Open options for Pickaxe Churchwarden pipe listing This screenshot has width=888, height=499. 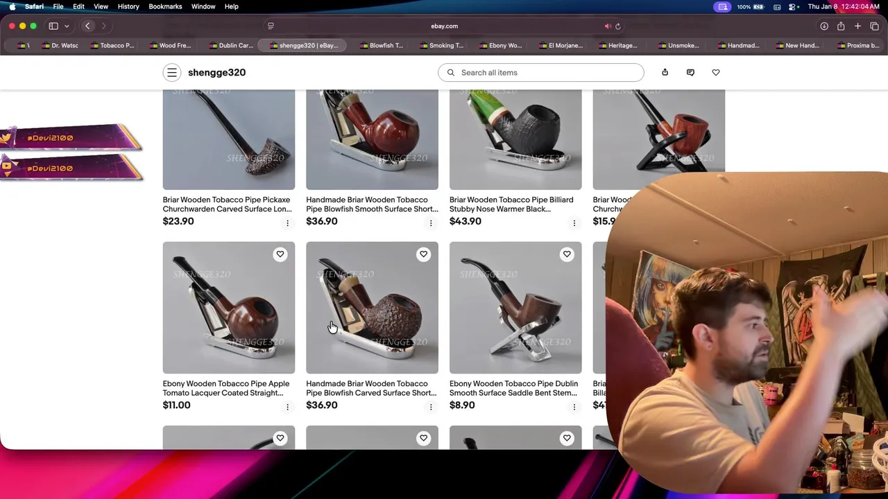[x=287, y=223]
